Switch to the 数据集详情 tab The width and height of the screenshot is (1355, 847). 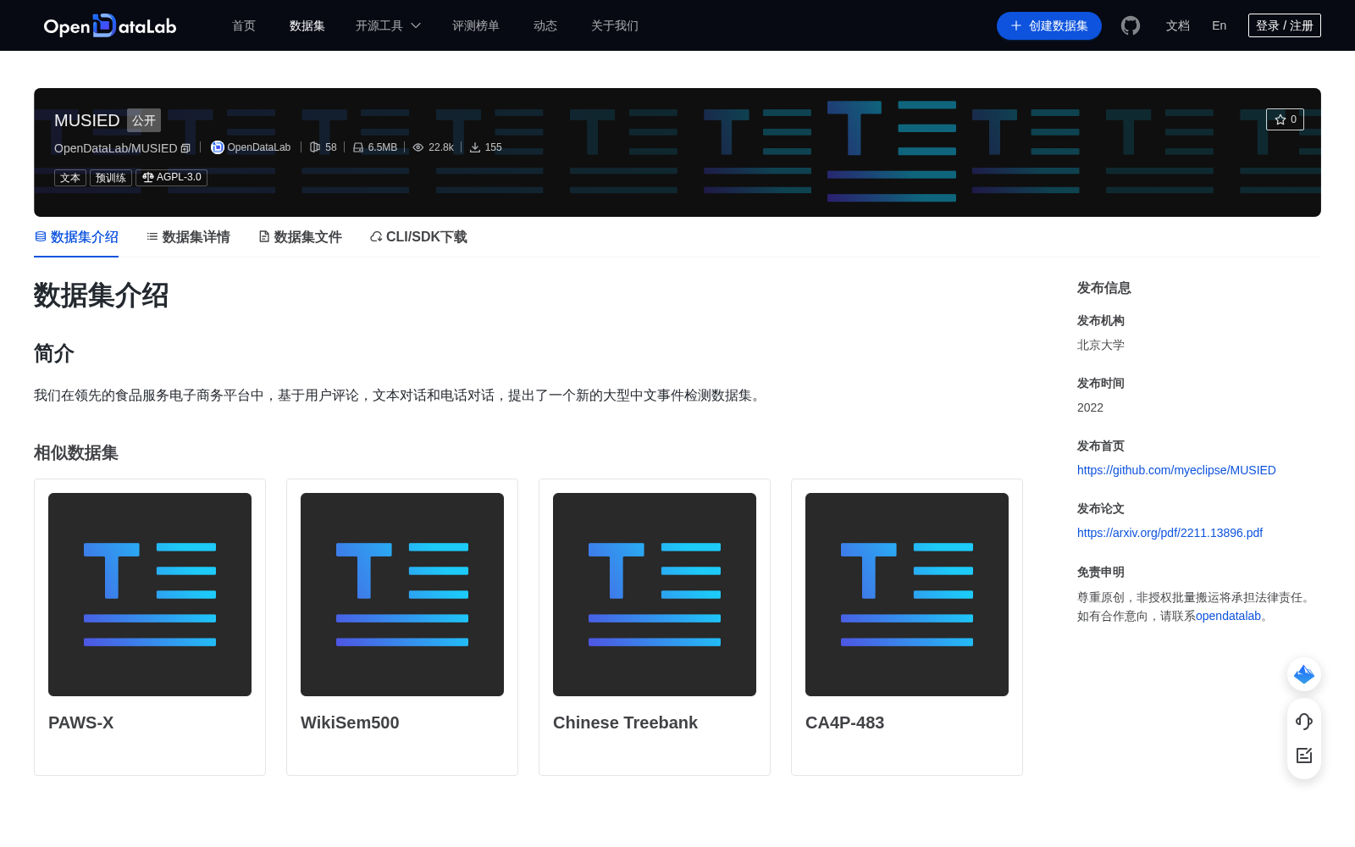pyautogui.click(x=188, y=237)
